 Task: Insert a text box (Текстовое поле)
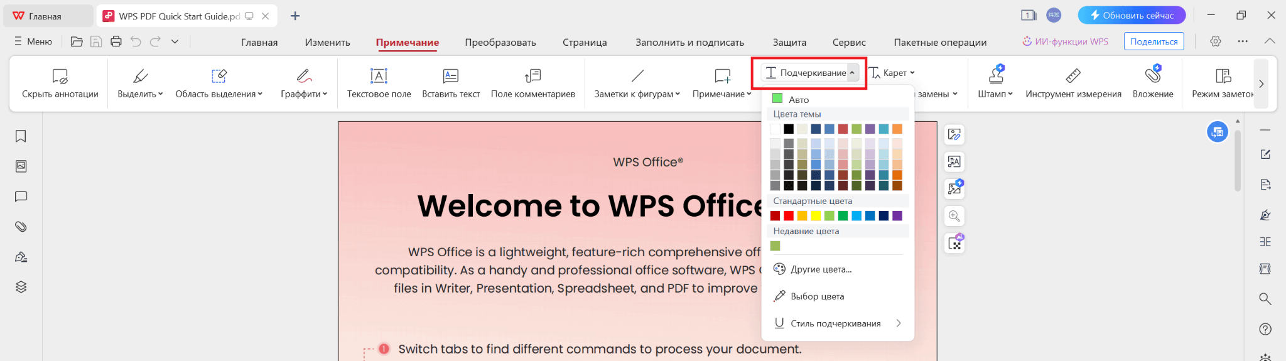[379, 83]
